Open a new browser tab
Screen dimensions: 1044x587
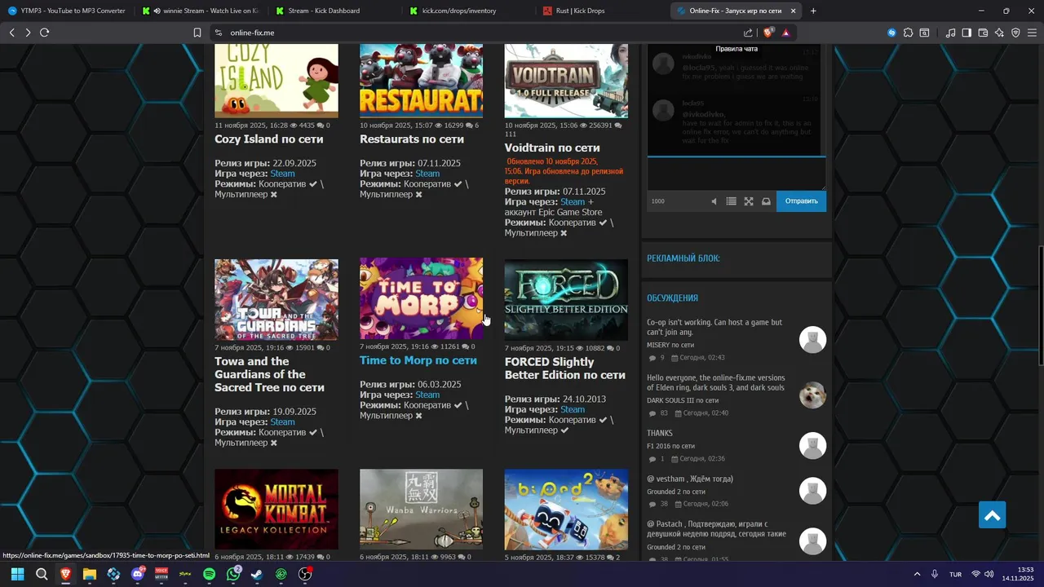[x=813, y=11]
